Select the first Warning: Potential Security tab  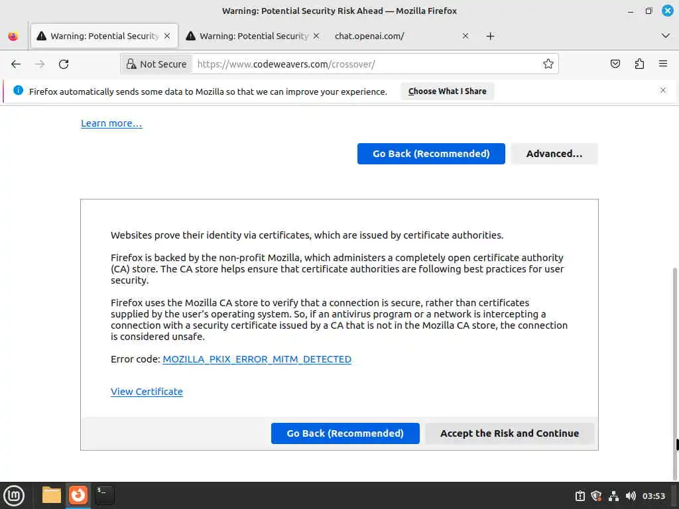(x=104, y=36)
